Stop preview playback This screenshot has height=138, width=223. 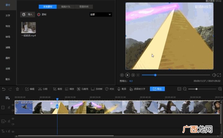138,75
